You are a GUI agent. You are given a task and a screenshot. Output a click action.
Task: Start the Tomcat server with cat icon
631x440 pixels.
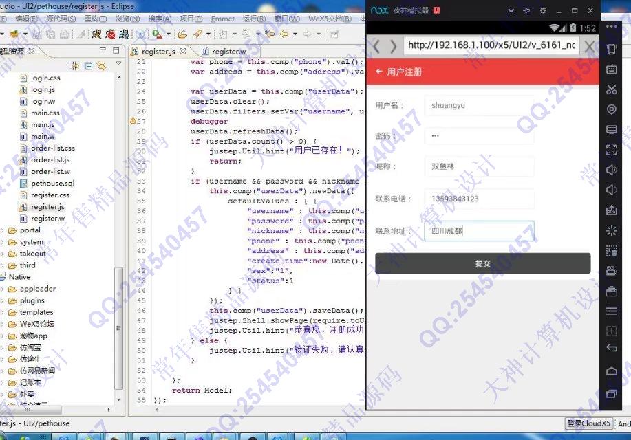(96, 34)
